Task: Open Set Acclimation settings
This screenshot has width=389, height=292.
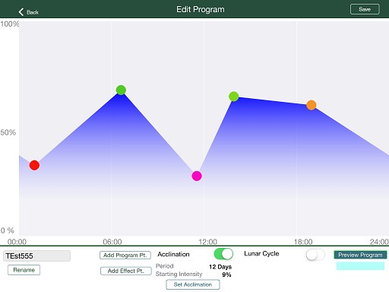Action: pos(193,284)
